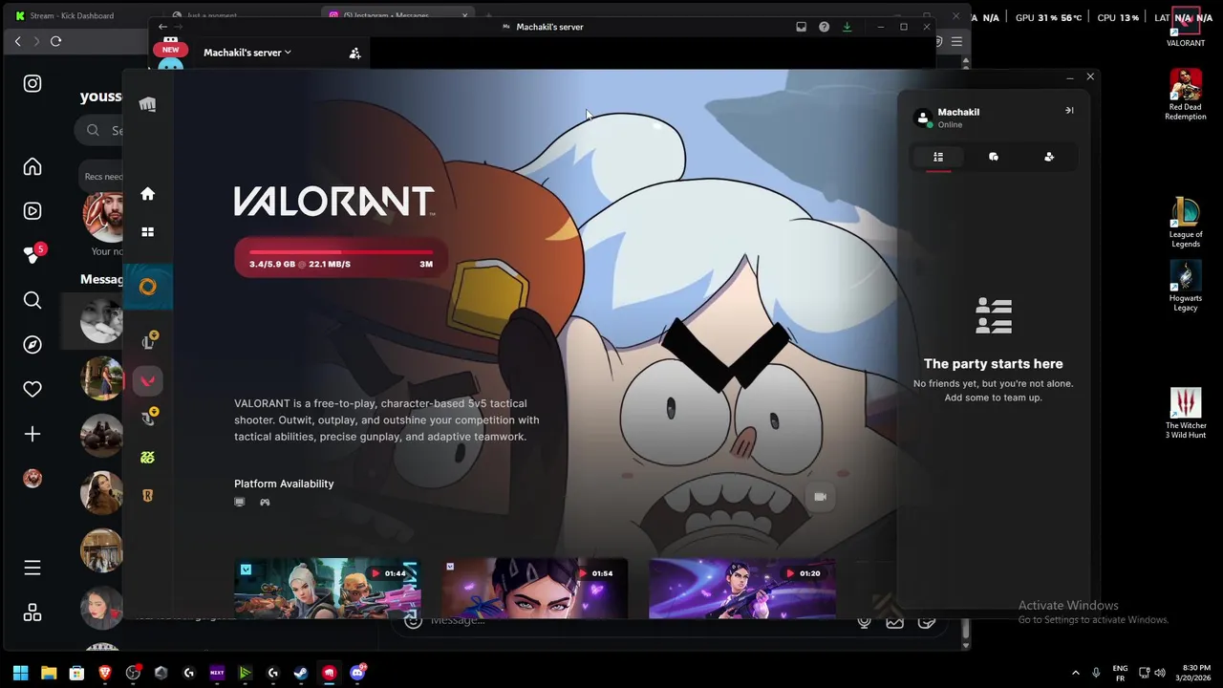This screenshot has height=688, width=1223.
Task: Open the Hogwarts Legacy desktop shortcut
Action: 1186,287
